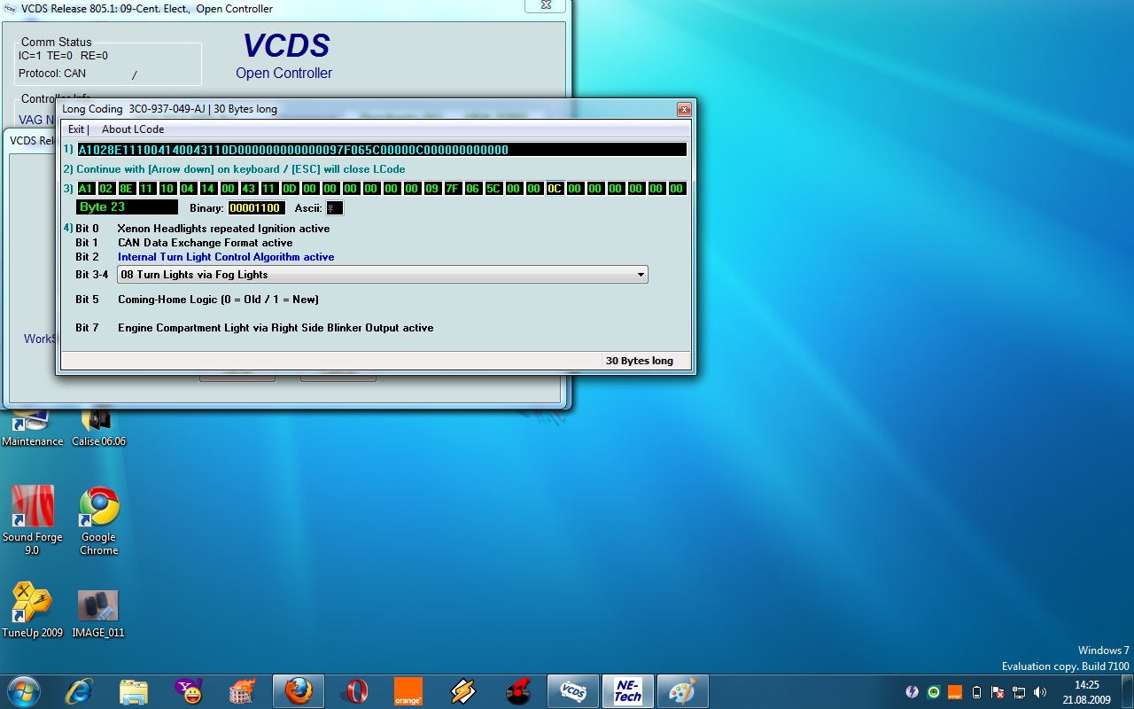Select Calise 06.06 desktop icon
The height and width of the screenshot is (709, 1134).
click(98, 427)
